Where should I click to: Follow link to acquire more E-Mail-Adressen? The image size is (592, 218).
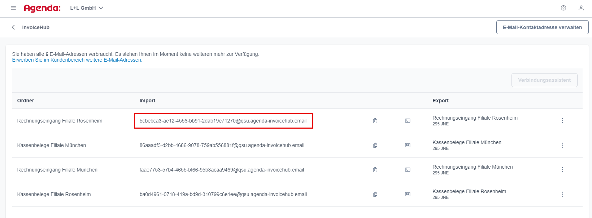click(x=77, y=60)
